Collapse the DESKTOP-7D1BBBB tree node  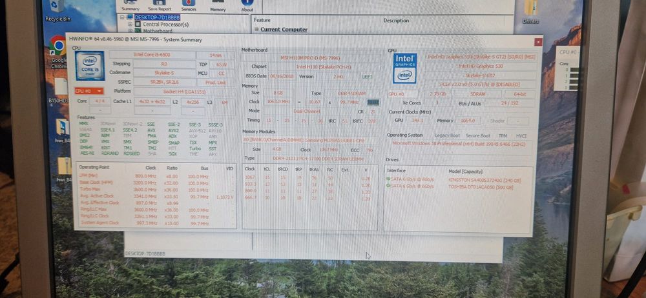tap(122, 17)
